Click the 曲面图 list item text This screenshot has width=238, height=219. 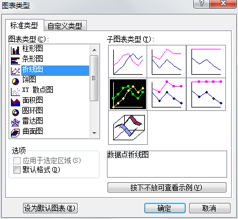(x=33, y=131)
